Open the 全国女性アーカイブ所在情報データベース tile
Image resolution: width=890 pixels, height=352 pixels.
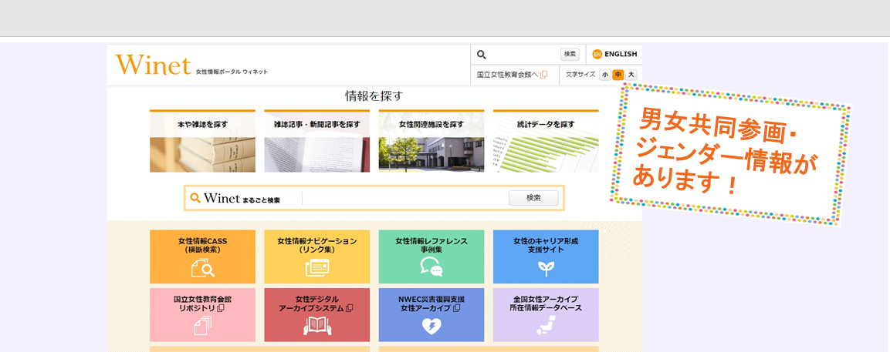pos(546,314)
